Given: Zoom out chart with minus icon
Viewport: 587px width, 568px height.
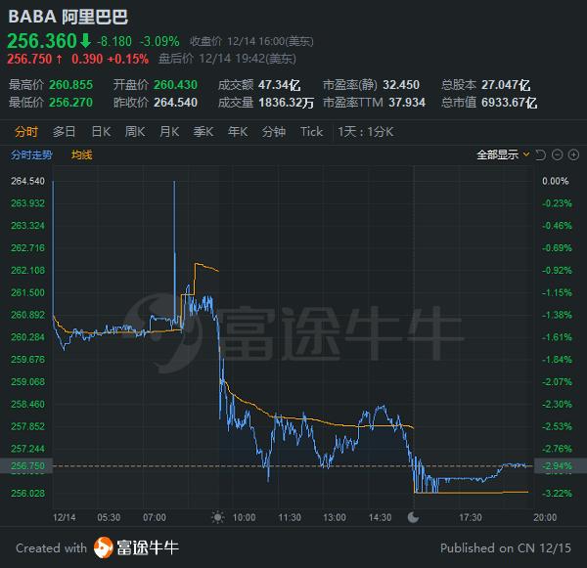Looking at the screenshot, I should click(x=556, y=154).
